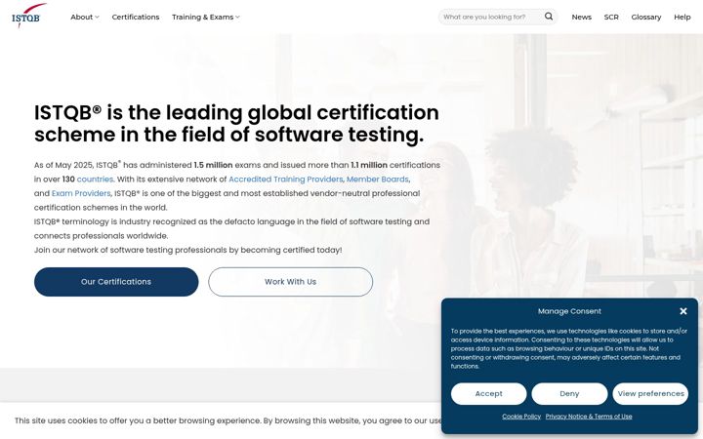The height and width of the screenshot is (439, 703).
Task: Open the News page
Action: tap(582, 17)
